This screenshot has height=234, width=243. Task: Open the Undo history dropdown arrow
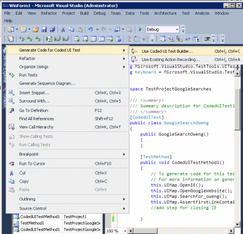point(97,29)
